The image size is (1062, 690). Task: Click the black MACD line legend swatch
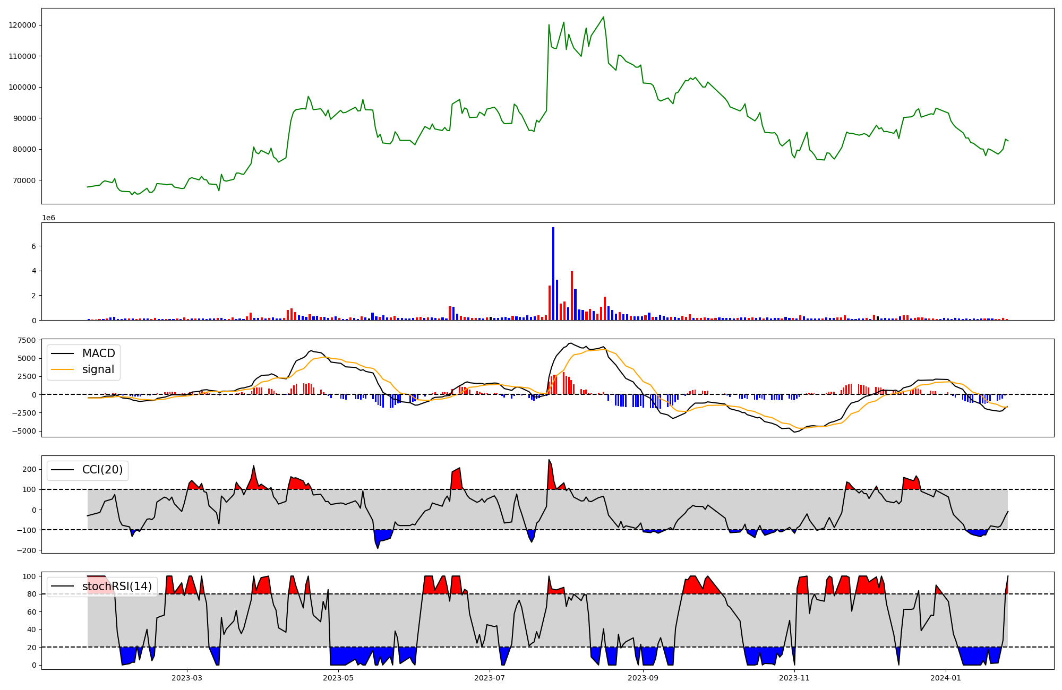pos(62,353)
